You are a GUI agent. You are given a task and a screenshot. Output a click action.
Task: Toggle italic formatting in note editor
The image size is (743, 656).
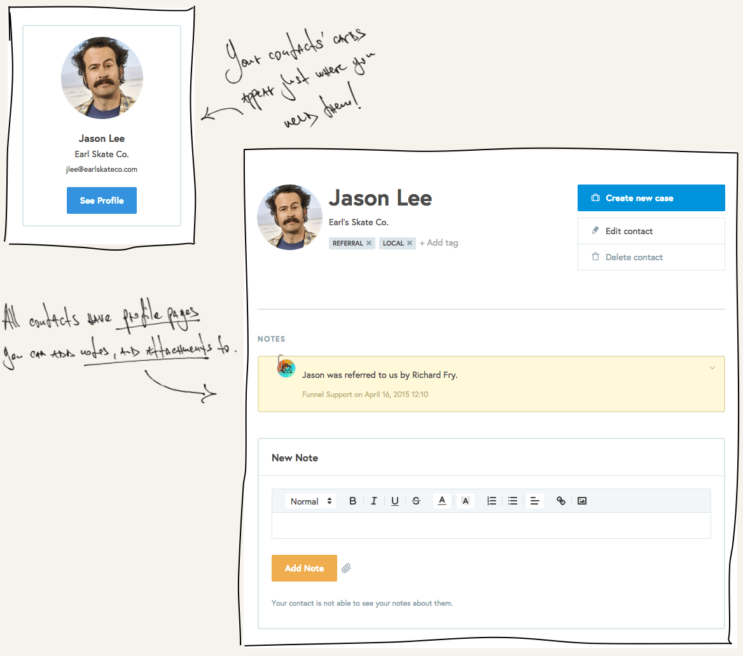pos(374,501)
